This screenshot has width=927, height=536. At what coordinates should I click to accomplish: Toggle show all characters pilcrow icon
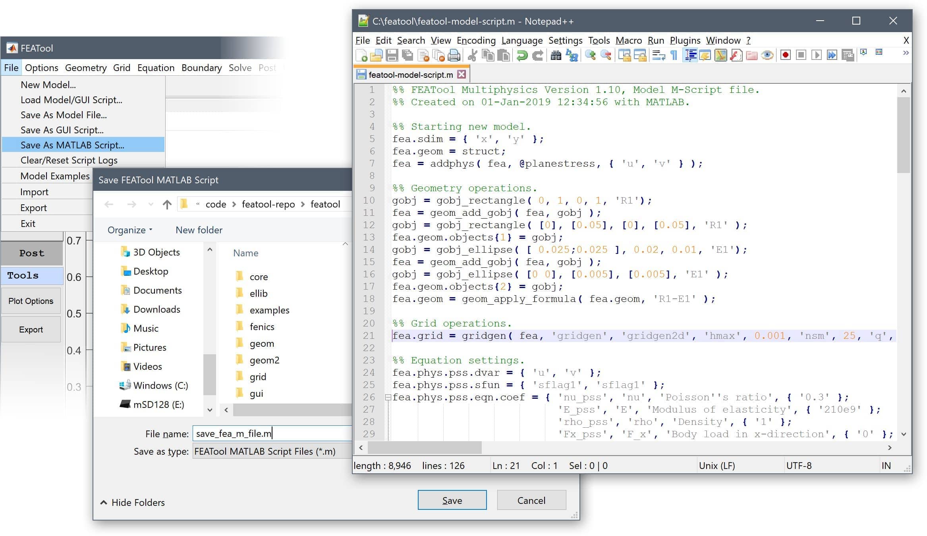pos(674,56)
